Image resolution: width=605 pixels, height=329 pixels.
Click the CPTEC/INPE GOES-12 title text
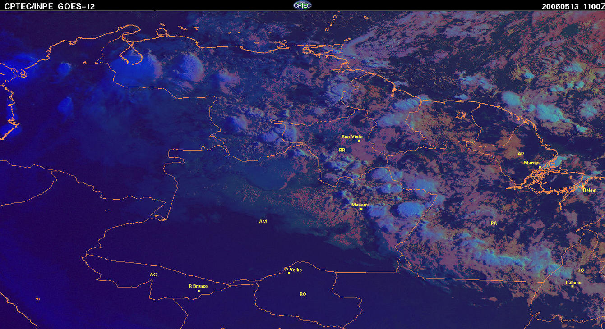[50, 6]
